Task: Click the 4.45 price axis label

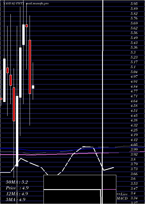Action: click(134, 115)
